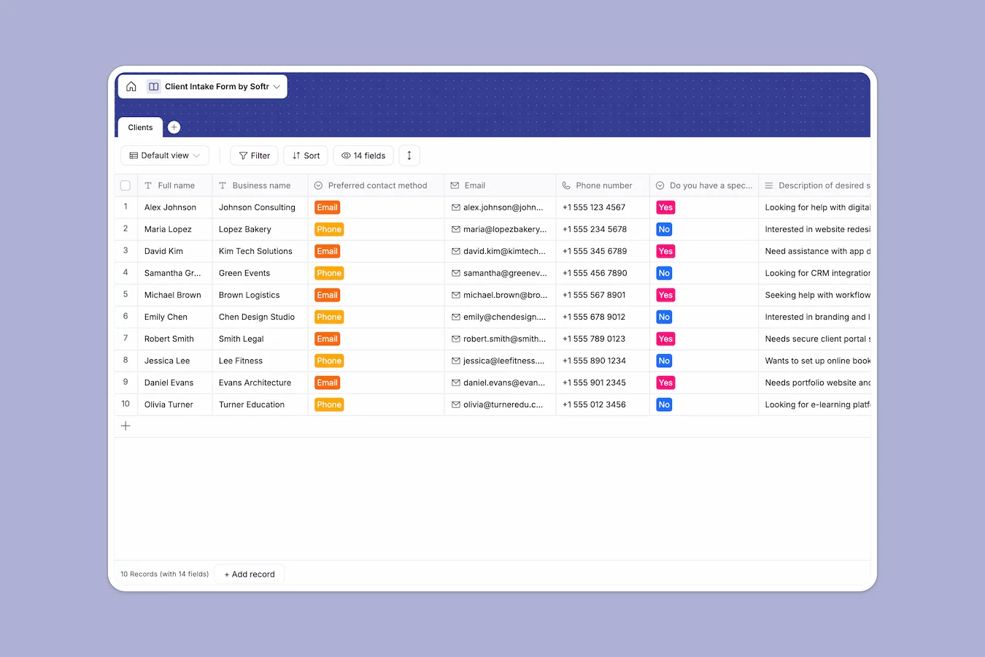Click the 10 Records label in the footer
The height and width of the screenshot is (657, 985).
pos(164,574)
